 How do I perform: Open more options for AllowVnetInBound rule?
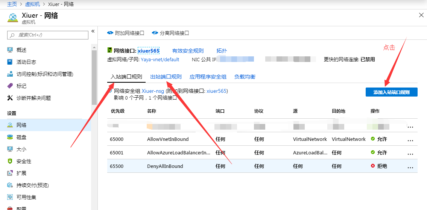tap(410, 141)
